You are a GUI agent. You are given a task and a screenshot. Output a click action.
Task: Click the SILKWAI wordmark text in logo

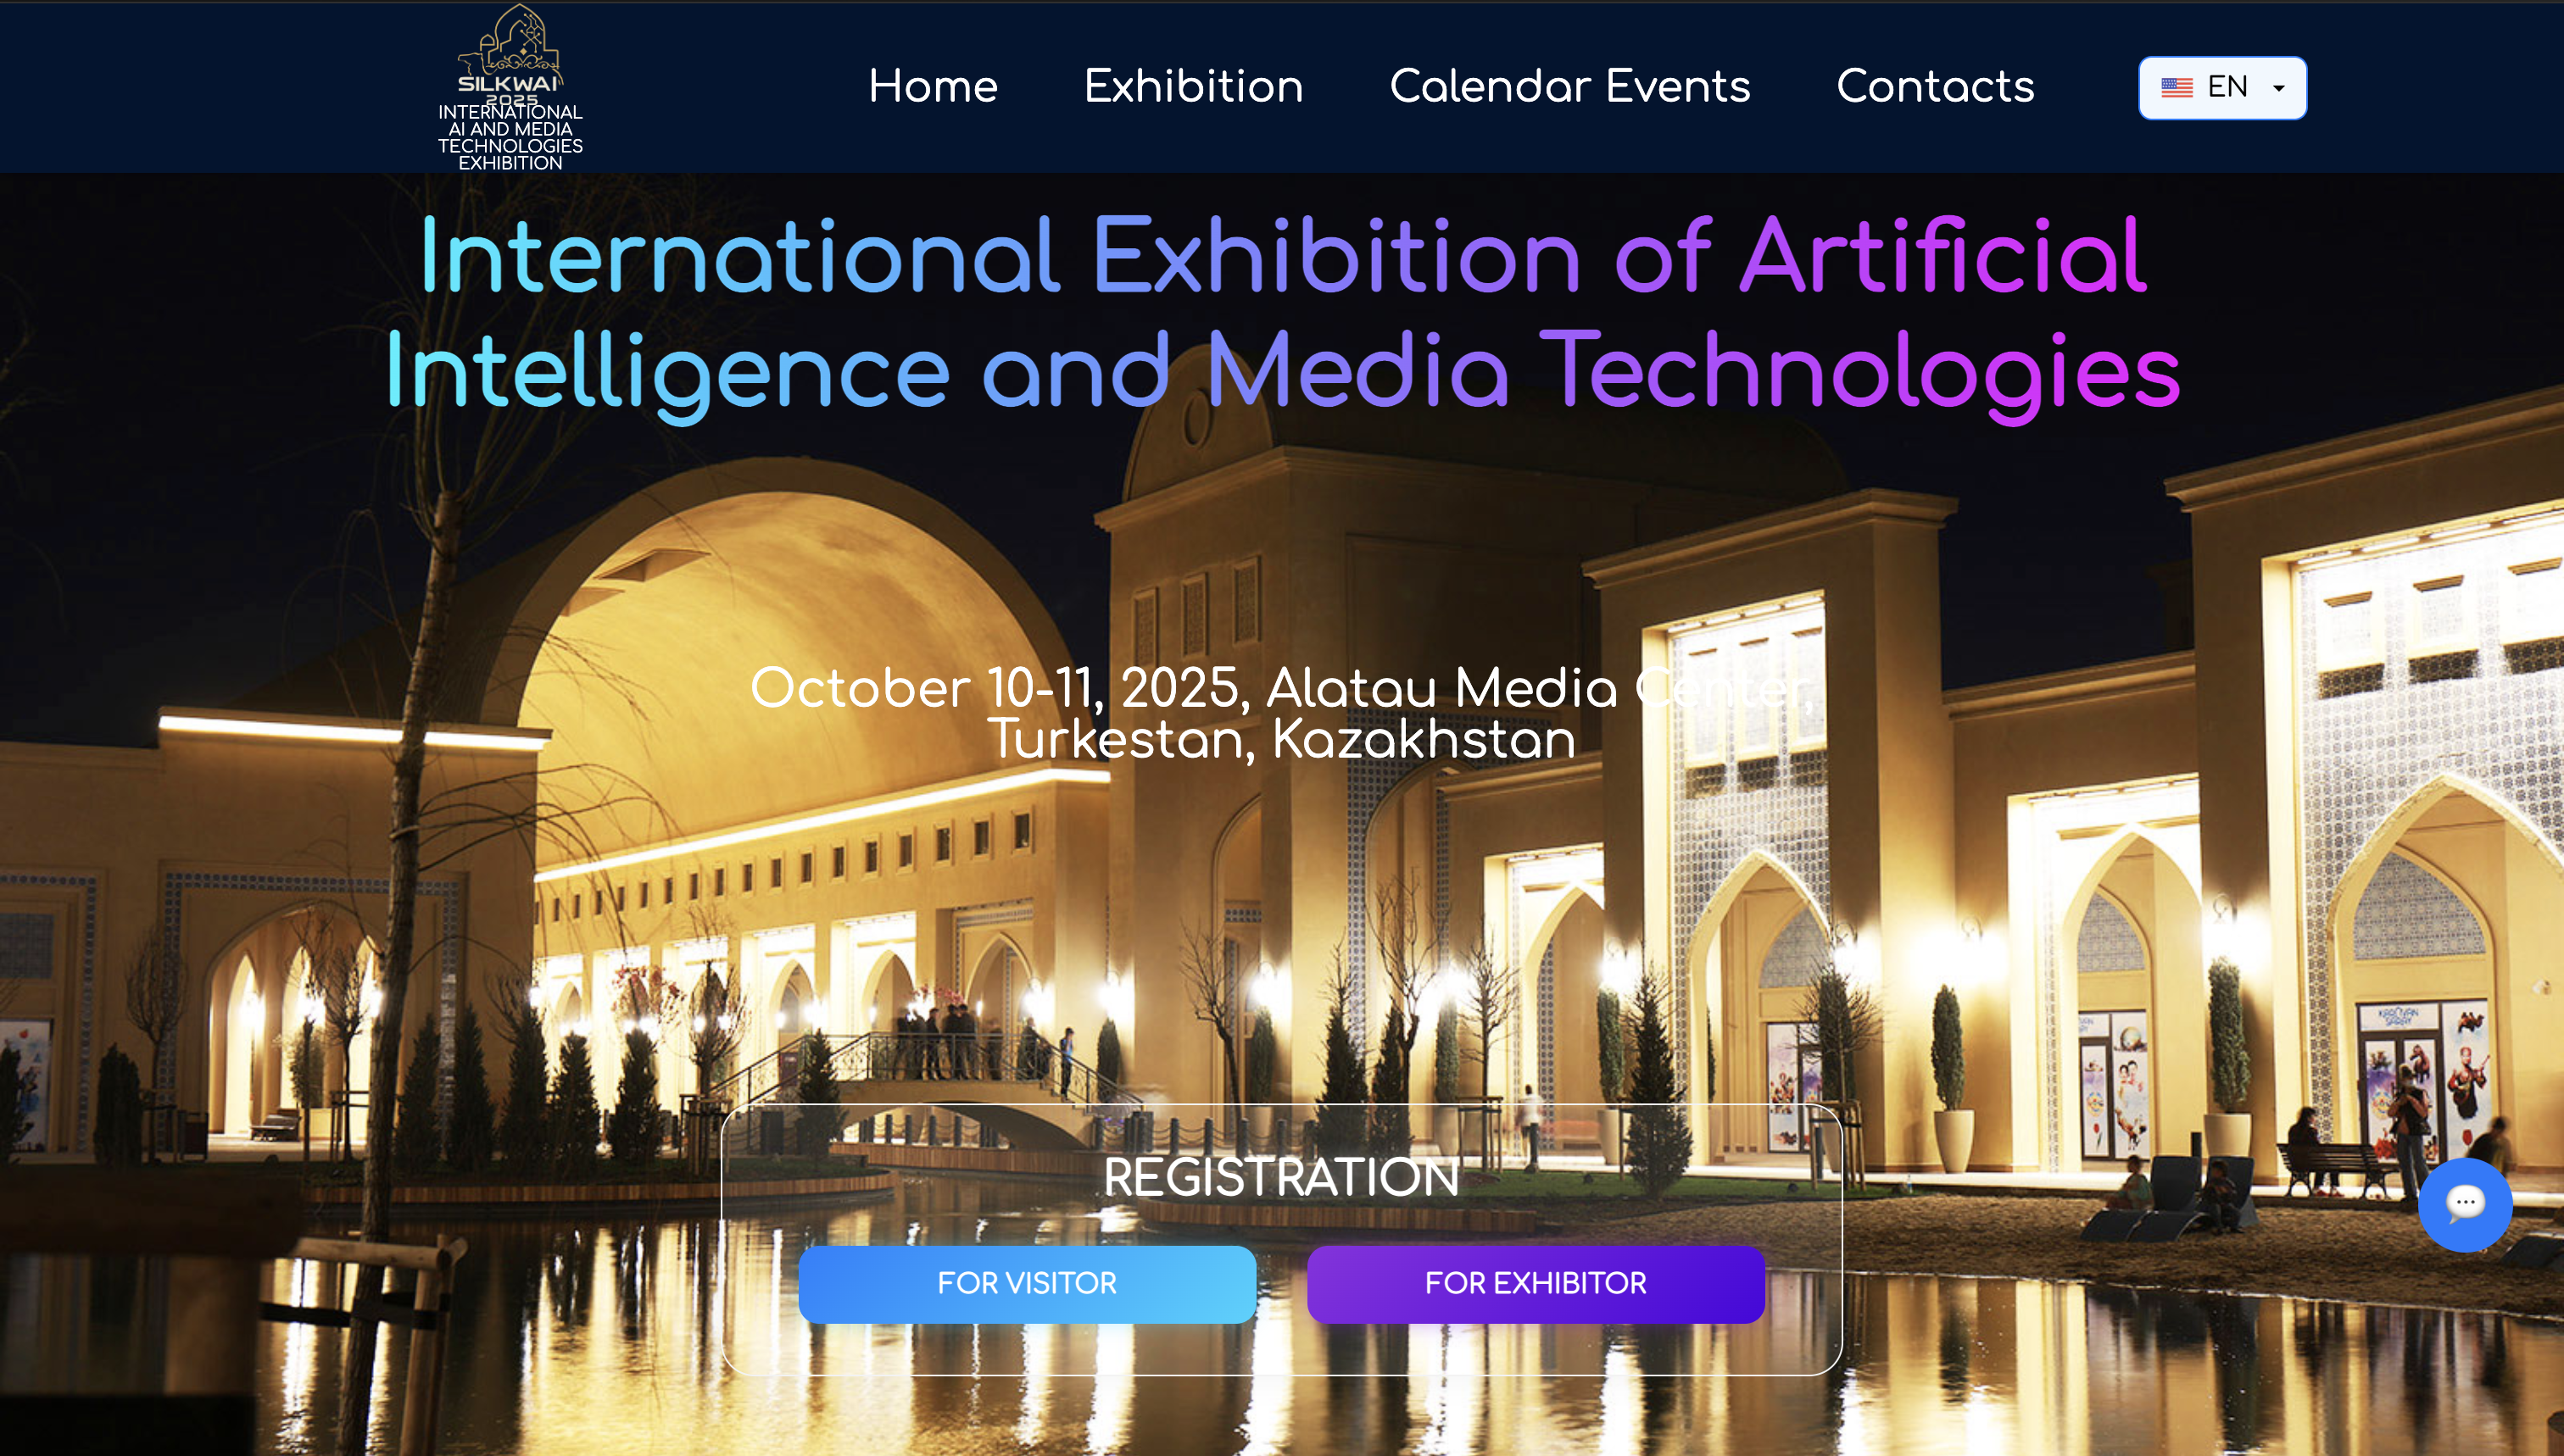(508, 84)
